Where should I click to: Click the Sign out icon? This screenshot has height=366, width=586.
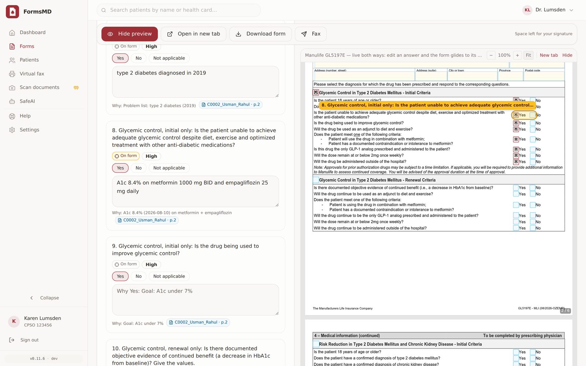[12, 340]
